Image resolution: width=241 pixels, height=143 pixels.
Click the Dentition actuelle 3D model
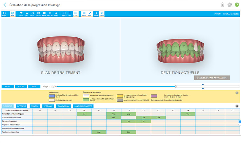(180, 51)
